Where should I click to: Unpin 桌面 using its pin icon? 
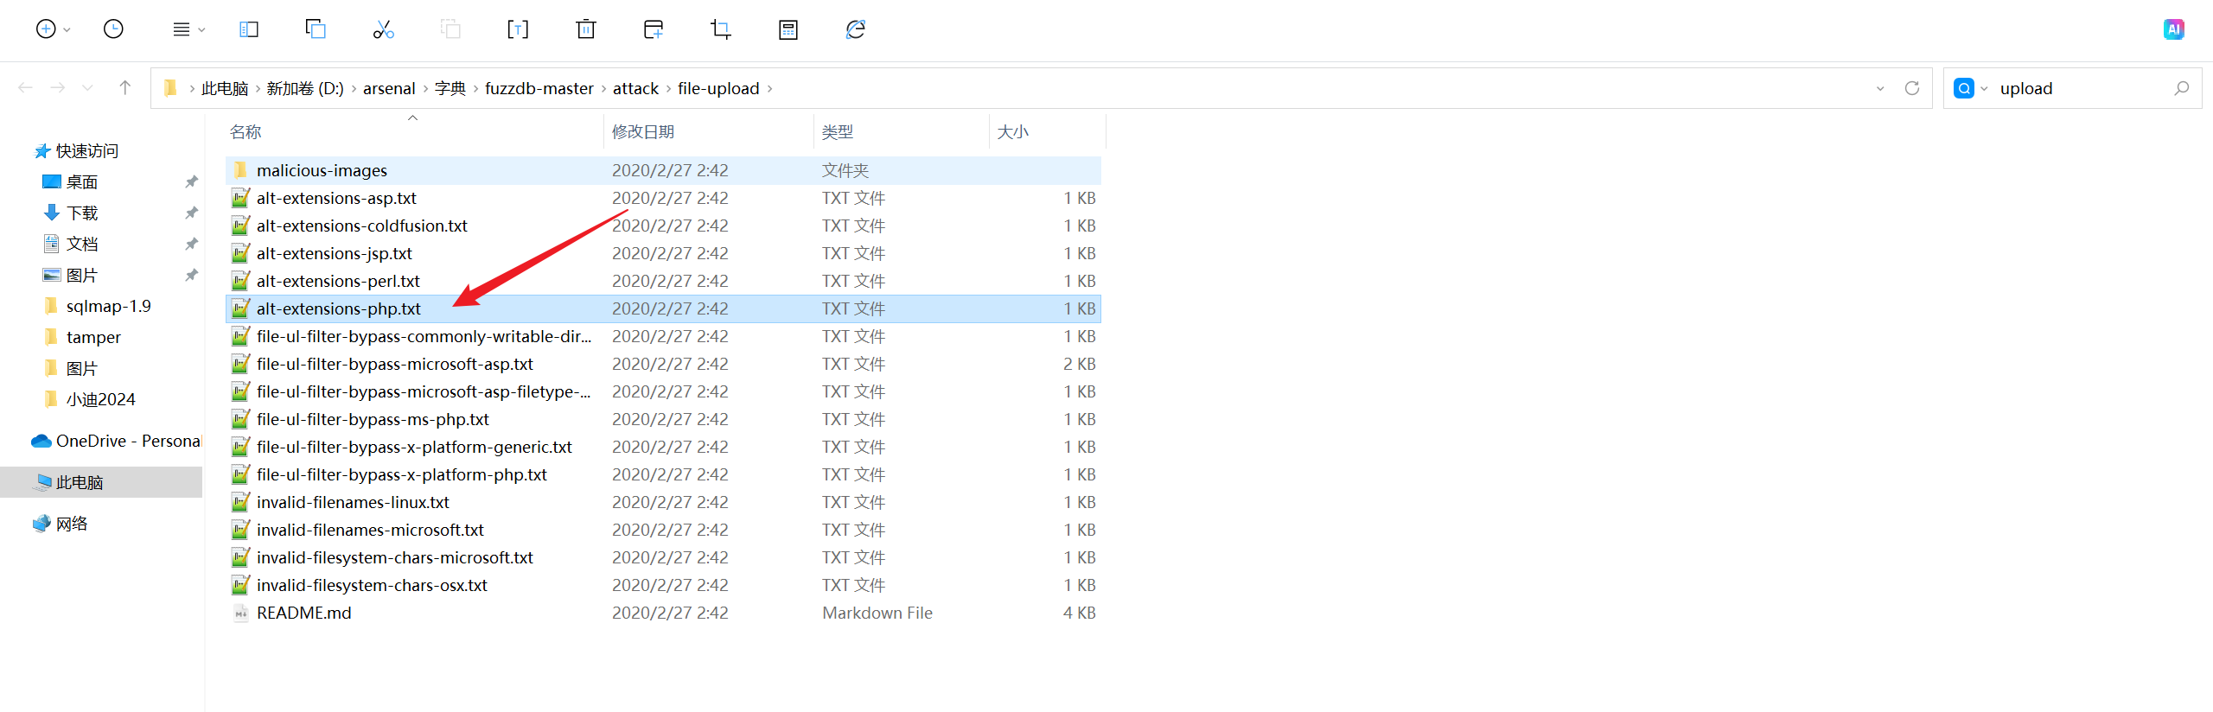click(191, 181)
